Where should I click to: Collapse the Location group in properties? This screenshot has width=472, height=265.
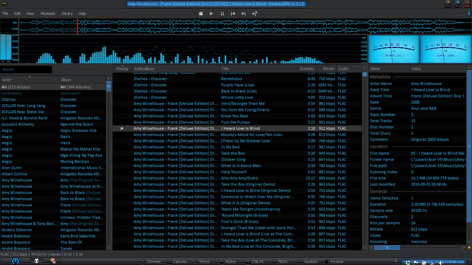pyautogui.click(x=379, y=146)
